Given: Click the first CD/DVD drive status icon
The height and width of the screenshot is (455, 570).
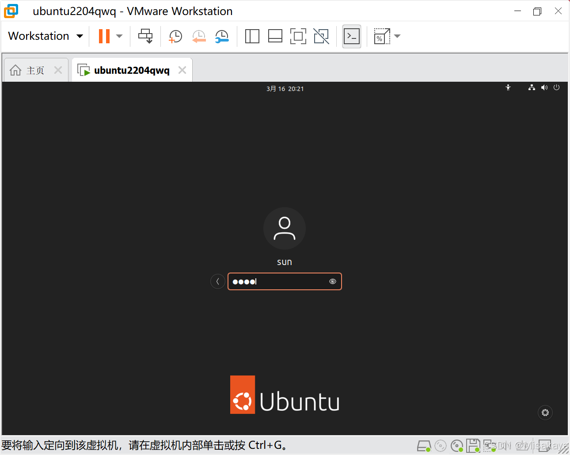Looking at the screenshot, I should tap(441, 446).
